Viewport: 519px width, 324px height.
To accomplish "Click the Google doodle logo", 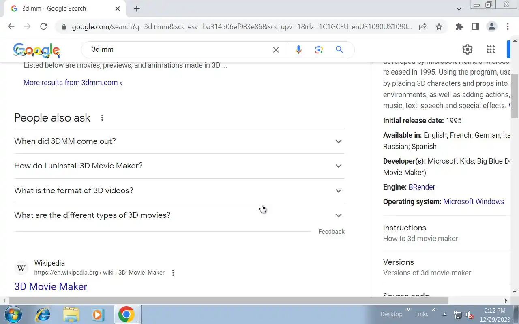I will (37, 50).
